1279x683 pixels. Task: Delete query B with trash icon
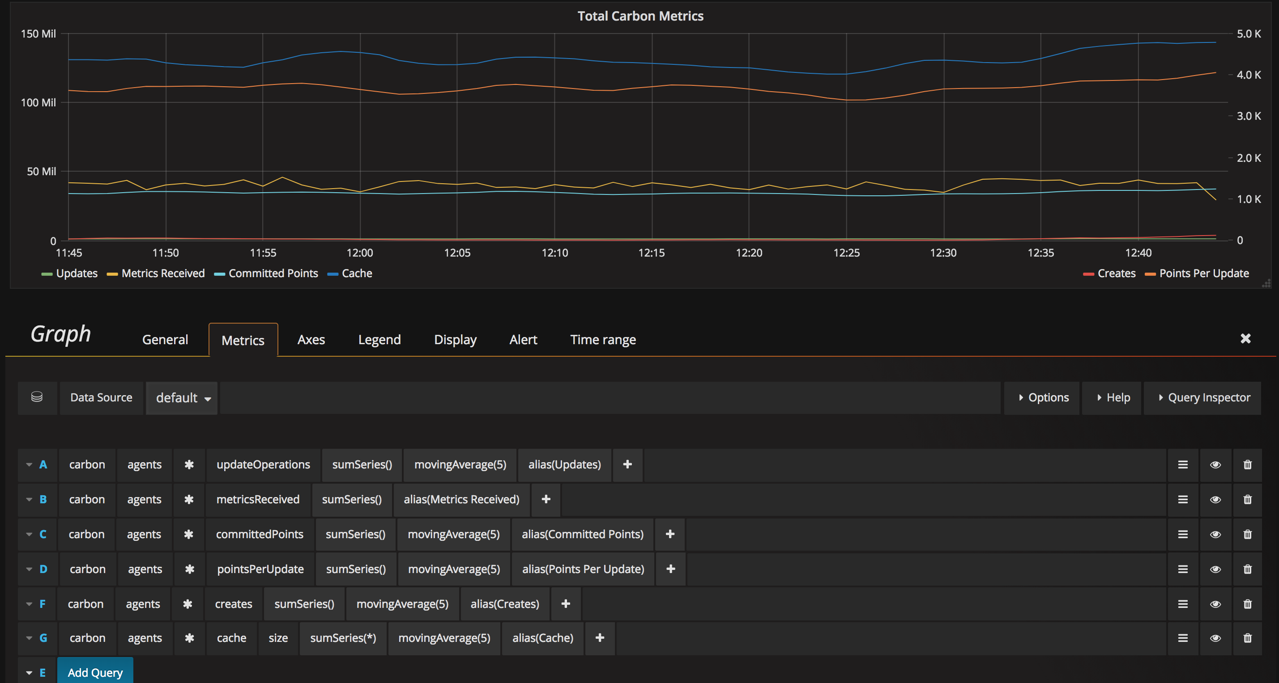[x=1247, y=499]
